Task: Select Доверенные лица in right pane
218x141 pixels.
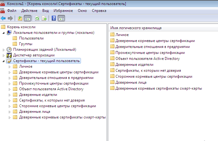Action: [x=131, y=82]
